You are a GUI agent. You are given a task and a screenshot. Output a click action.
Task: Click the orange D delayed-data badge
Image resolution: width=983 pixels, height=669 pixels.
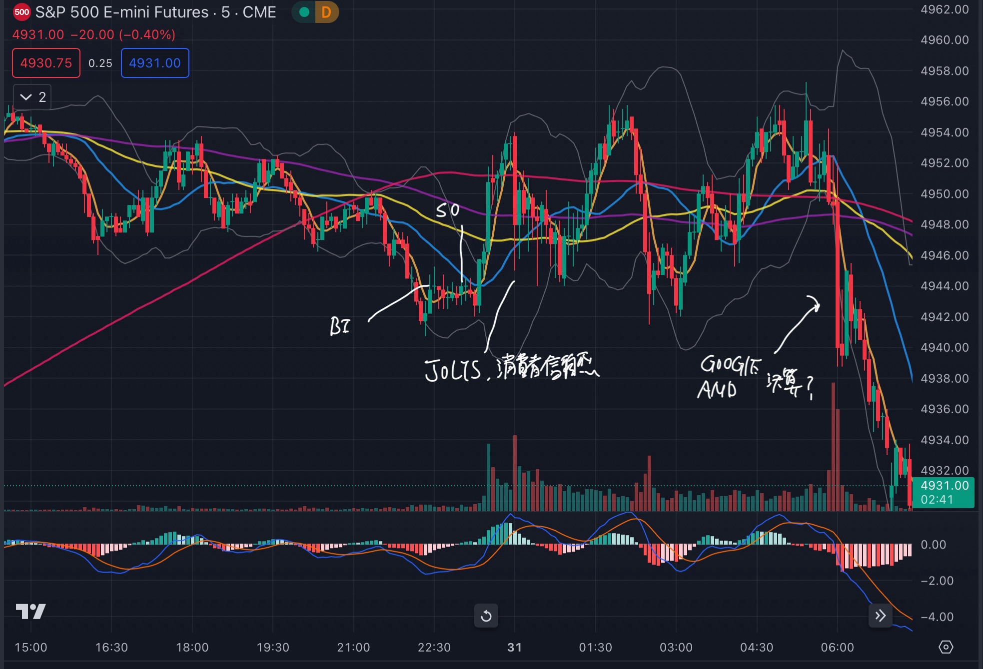click(x=326, y=12)
